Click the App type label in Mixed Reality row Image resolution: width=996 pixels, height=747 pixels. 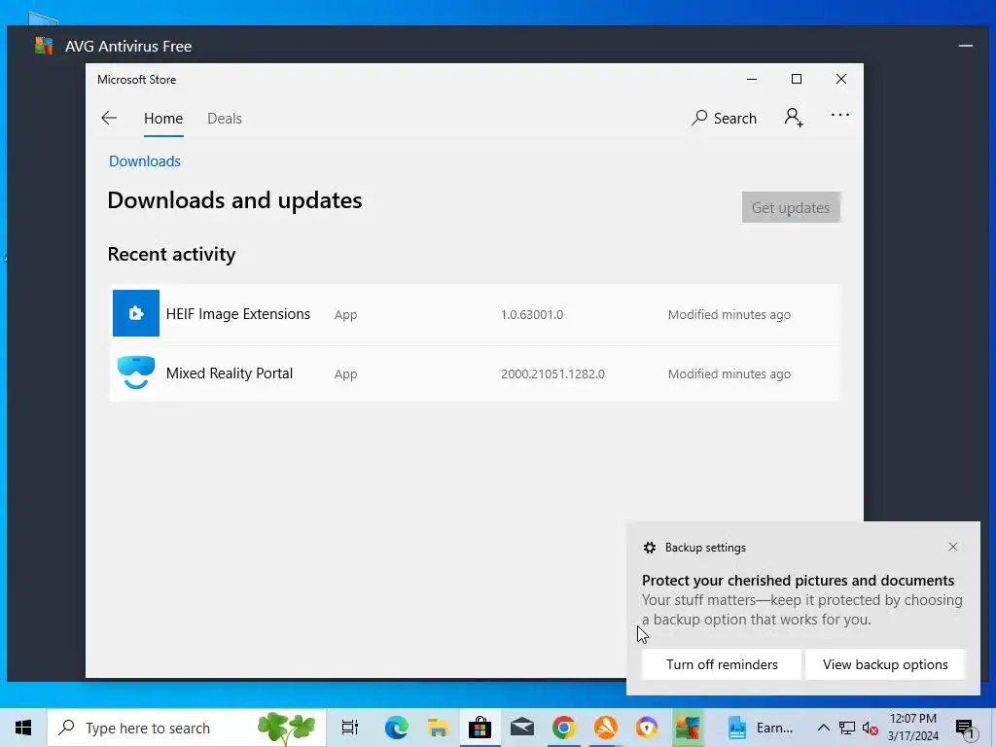345,374
